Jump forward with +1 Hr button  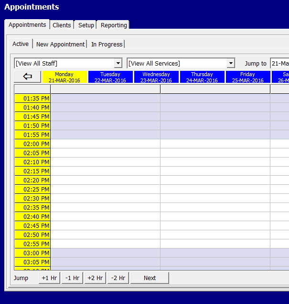[x=49, y=278]
